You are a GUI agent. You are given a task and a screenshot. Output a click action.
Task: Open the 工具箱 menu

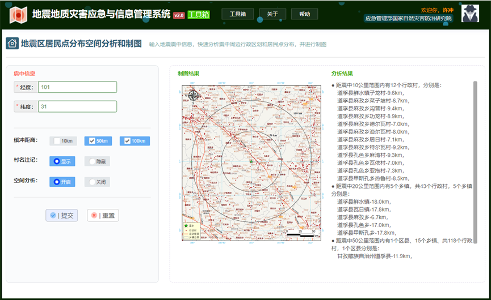(238, 14)
